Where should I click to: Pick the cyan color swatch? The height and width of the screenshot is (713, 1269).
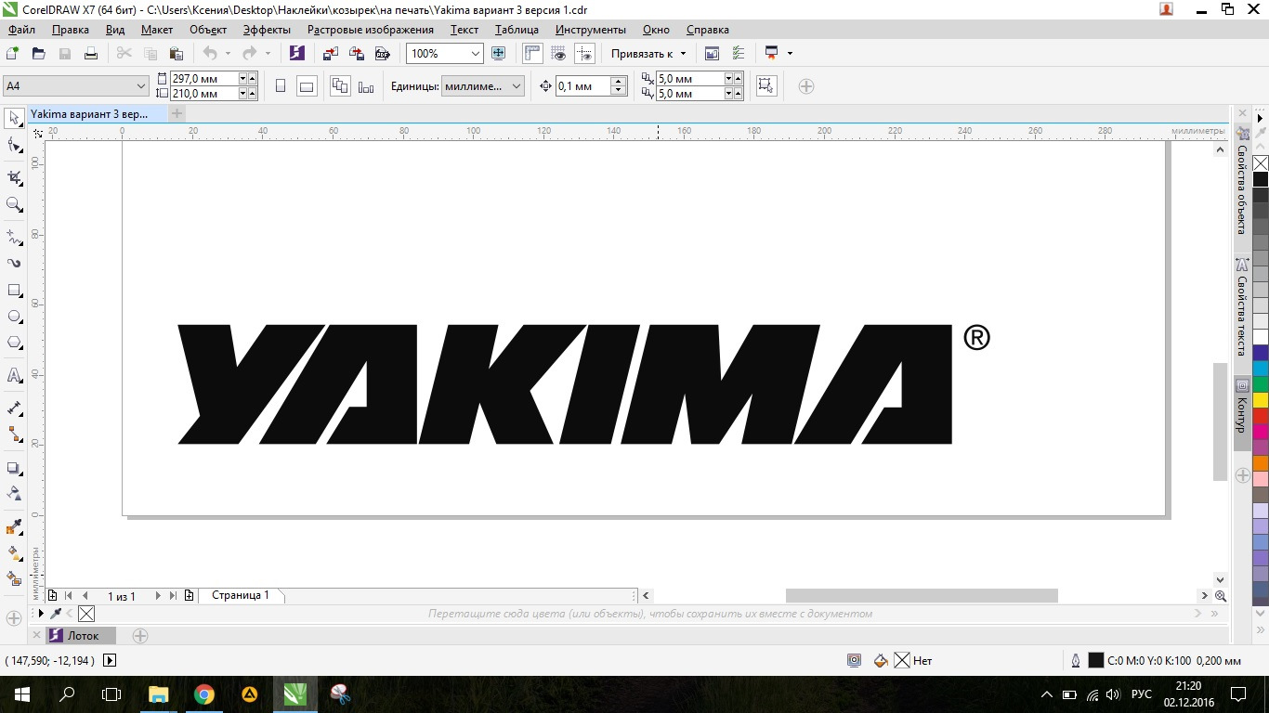point(1261,369)
